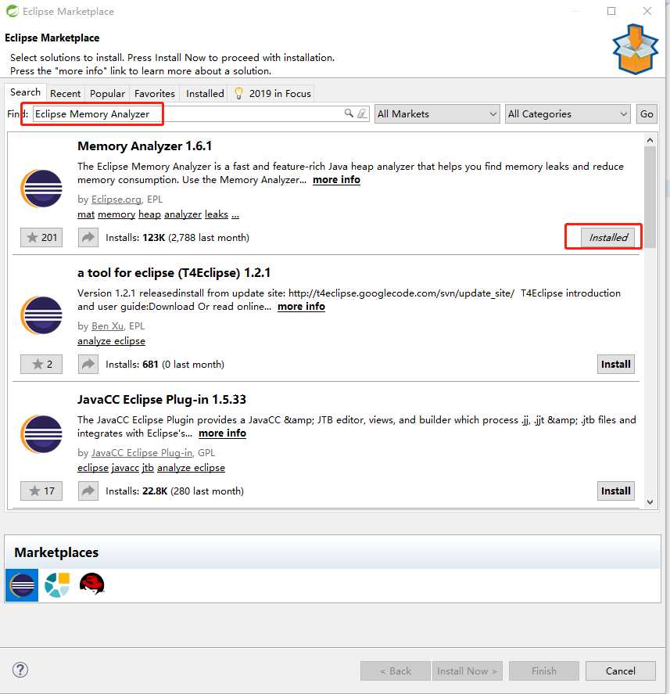This screenshot has width=670, height=694.
Task: Install the JavaCC Eclipse Plug-in
Action: [615, 491]
